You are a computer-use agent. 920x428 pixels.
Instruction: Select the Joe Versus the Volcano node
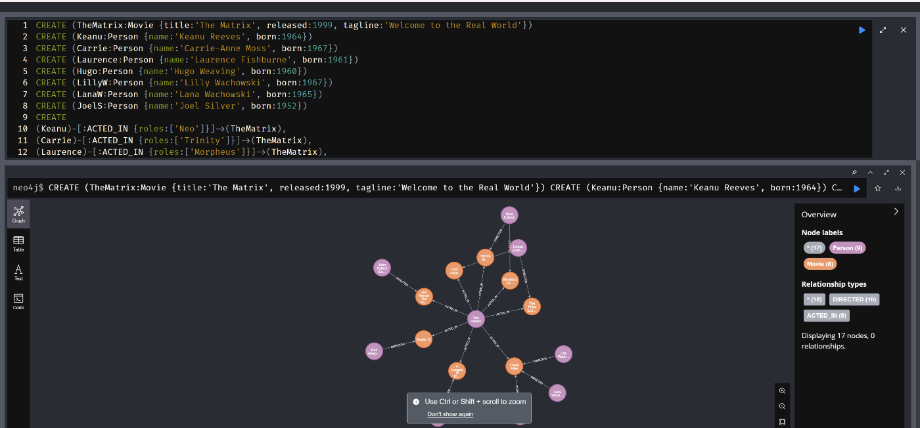[x=425, y=297]
